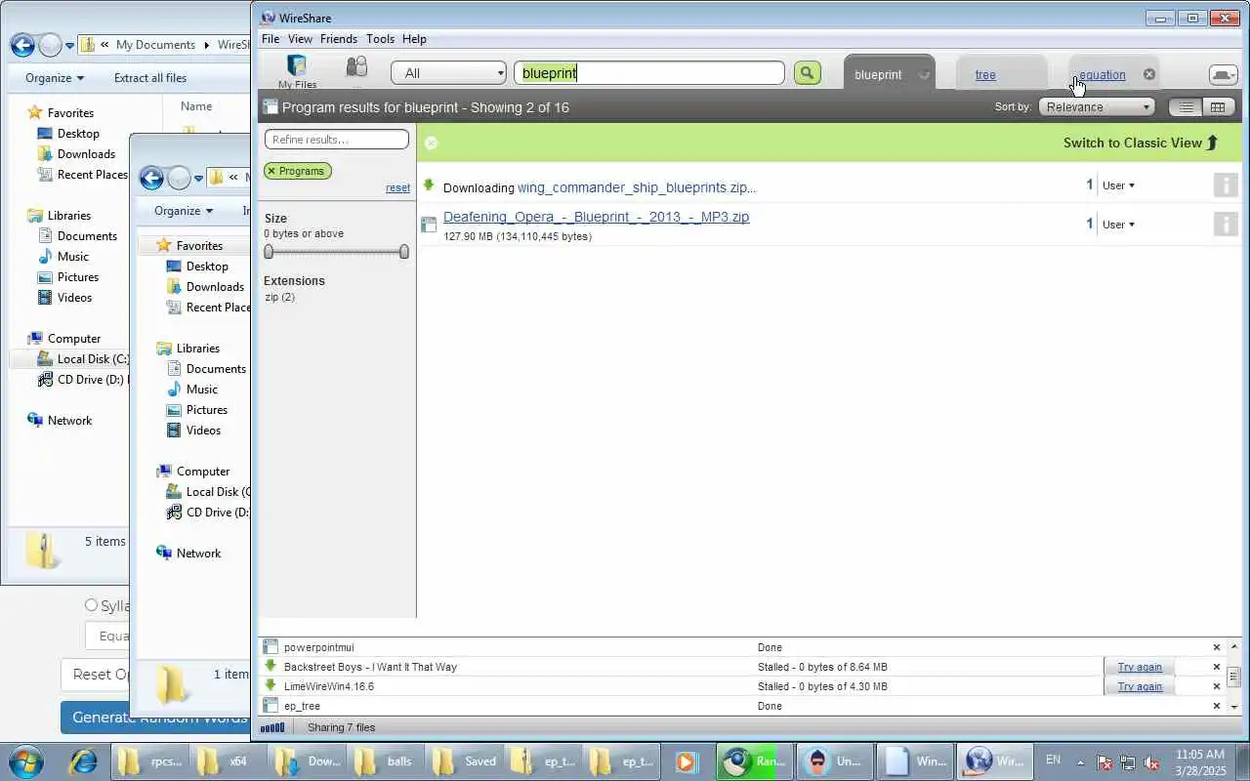Select zip (2) under Extensions
This screenshot has width=1250, height=781.
279,297
